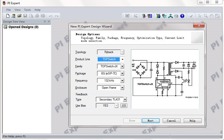Screen dimensions: 224x140
Task: Click the fit-to-window toolbar icon
Action: [217, 16]
